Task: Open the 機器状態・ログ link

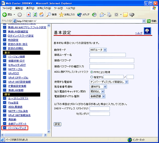Action: tap(16, 61)
